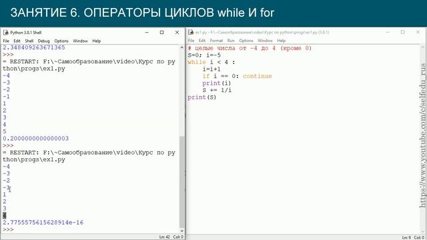This screenshot has width=427, height=240.
Task: Close the Python Shell window
Action: click(177, 33)
